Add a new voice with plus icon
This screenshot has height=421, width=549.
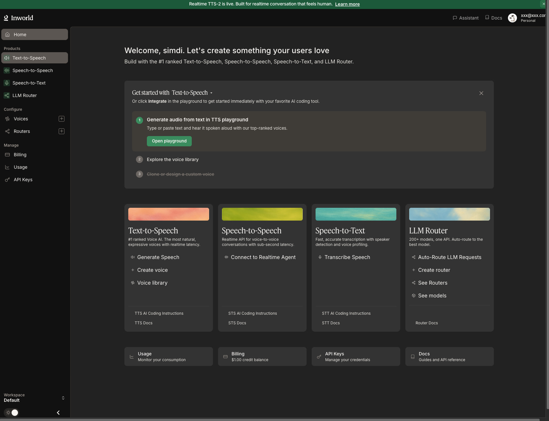pyautogui.click(x=62, y=119)
